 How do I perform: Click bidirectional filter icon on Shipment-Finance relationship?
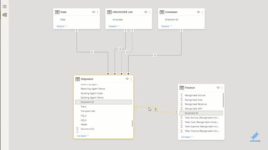(x=155, y=110)
